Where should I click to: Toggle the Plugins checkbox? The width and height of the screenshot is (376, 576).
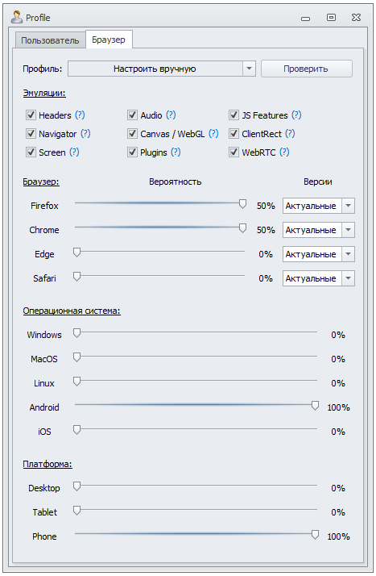[132, 152]
